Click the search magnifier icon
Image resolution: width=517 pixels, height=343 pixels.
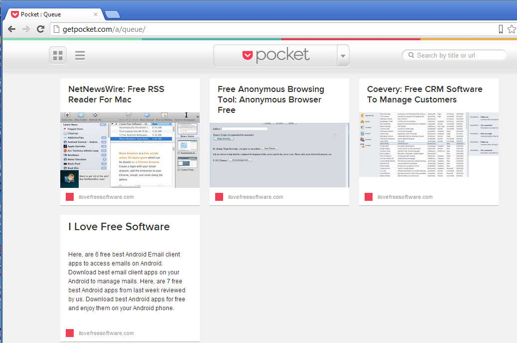411,55
